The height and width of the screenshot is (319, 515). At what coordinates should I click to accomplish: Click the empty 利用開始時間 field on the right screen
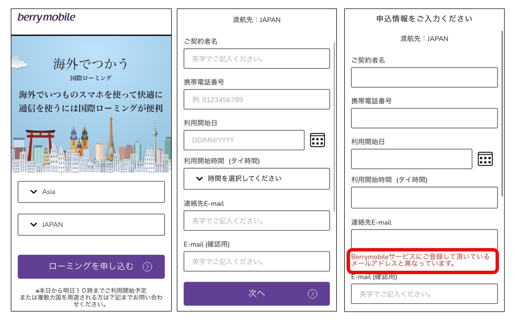[x=424, y=198]
